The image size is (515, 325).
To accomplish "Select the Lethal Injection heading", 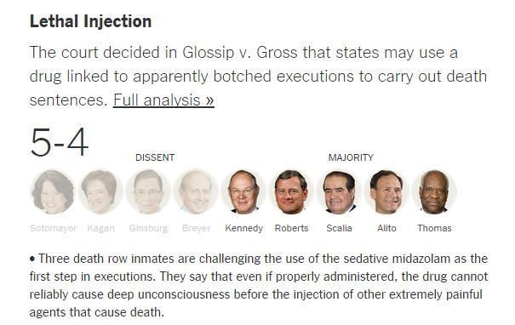I will [x=90, y=21].
